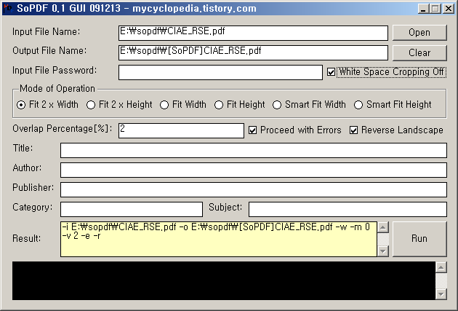Click console output scroll down arrow

point(441,294)
